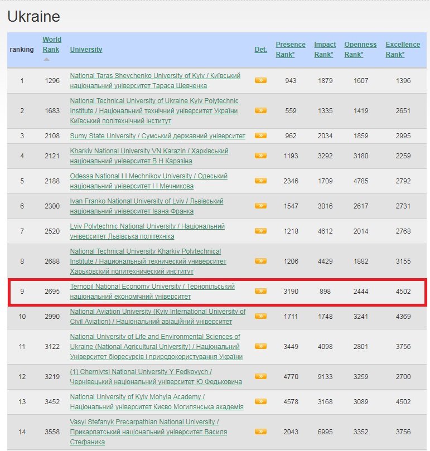Click details icon for Life and Environmental Sciences University
Viewport: 430px width, 451px height.
(260, 346)
